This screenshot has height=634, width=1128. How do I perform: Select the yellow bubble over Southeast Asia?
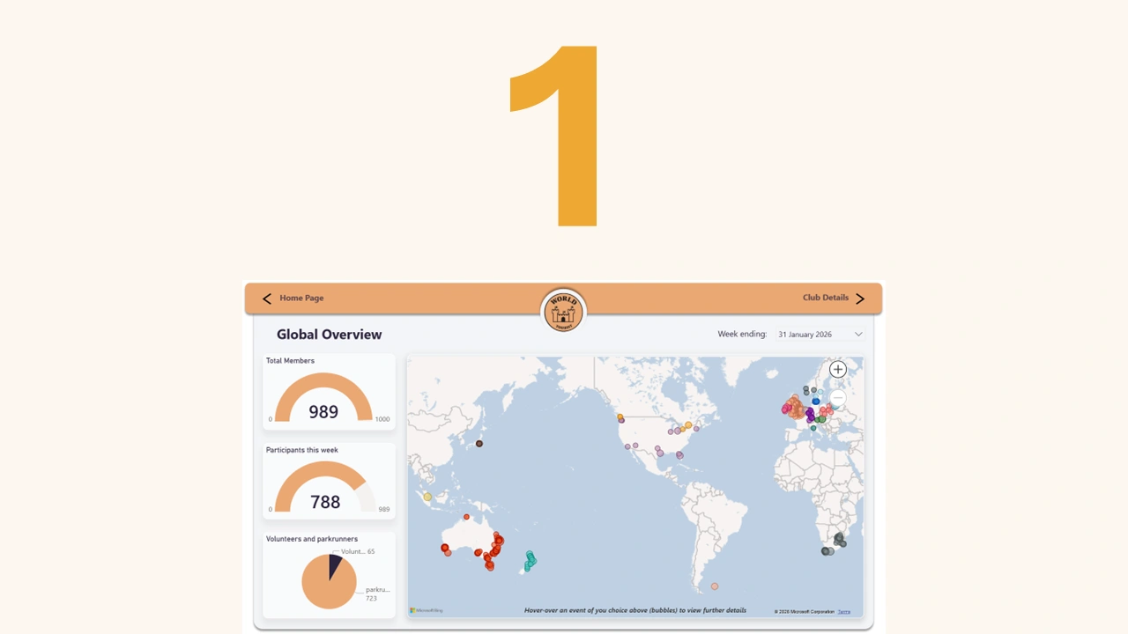[428, 498]
